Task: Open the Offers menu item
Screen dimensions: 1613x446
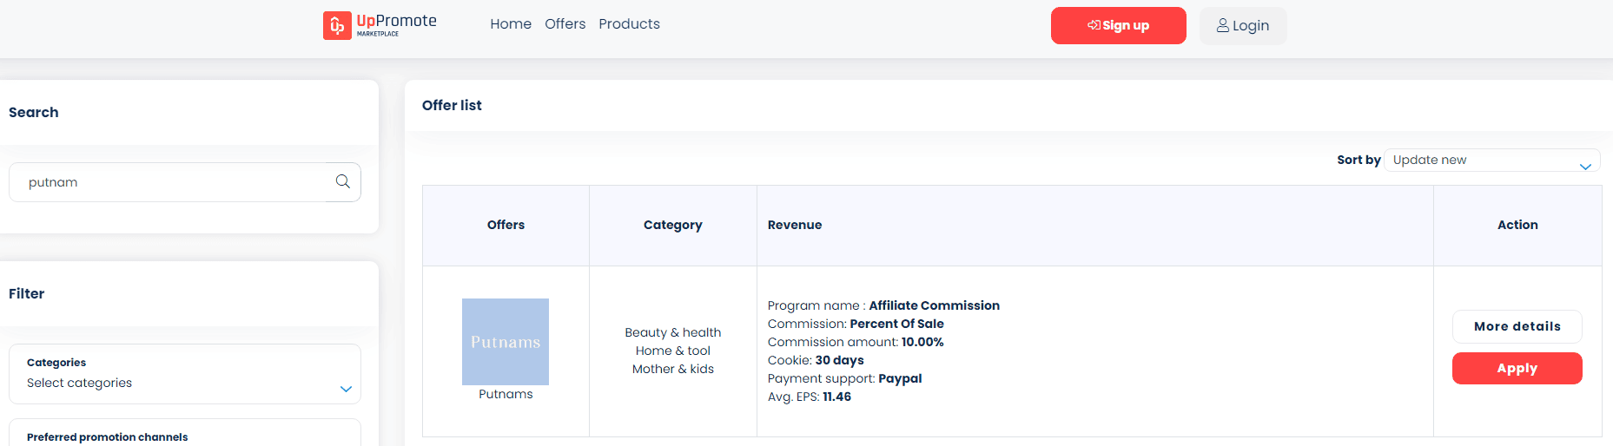Action: click(x=565, y=24)
